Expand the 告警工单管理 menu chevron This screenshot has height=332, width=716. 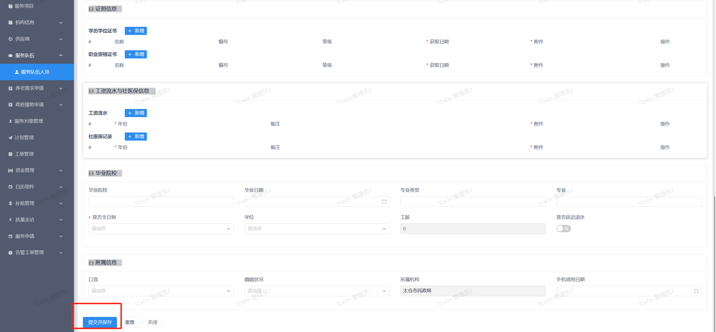pyautogui.click(x=61, y=253)
